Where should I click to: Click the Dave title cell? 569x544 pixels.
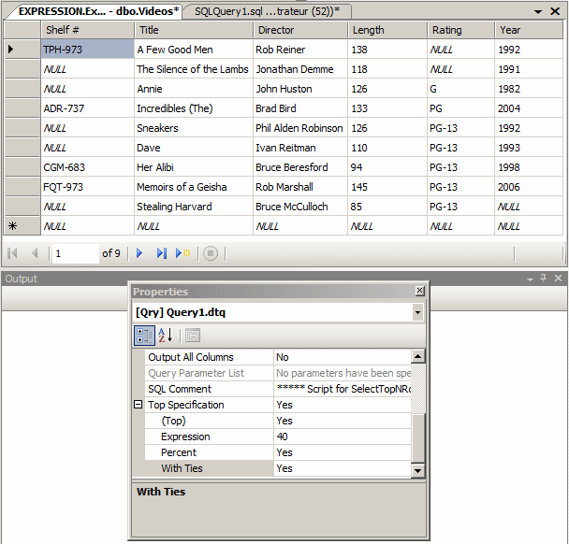click(194, 148)
